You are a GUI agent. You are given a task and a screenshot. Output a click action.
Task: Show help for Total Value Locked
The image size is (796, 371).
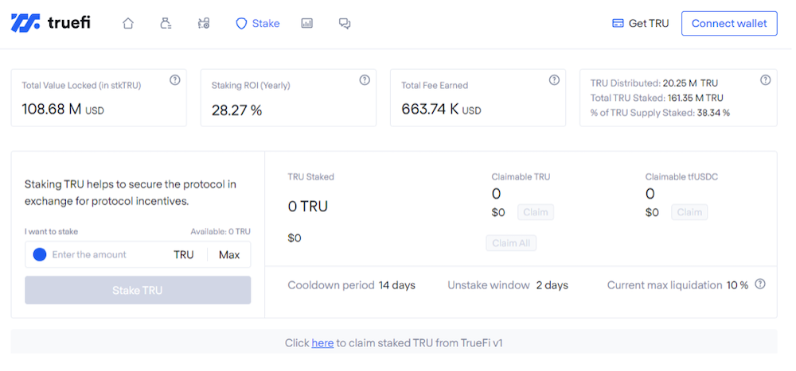pyautogui.click(x=175, y=80)
